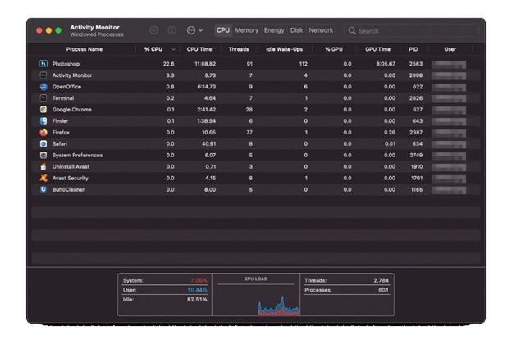Sort by the Idle Wake-Ups column header

(x=284, y=49)
